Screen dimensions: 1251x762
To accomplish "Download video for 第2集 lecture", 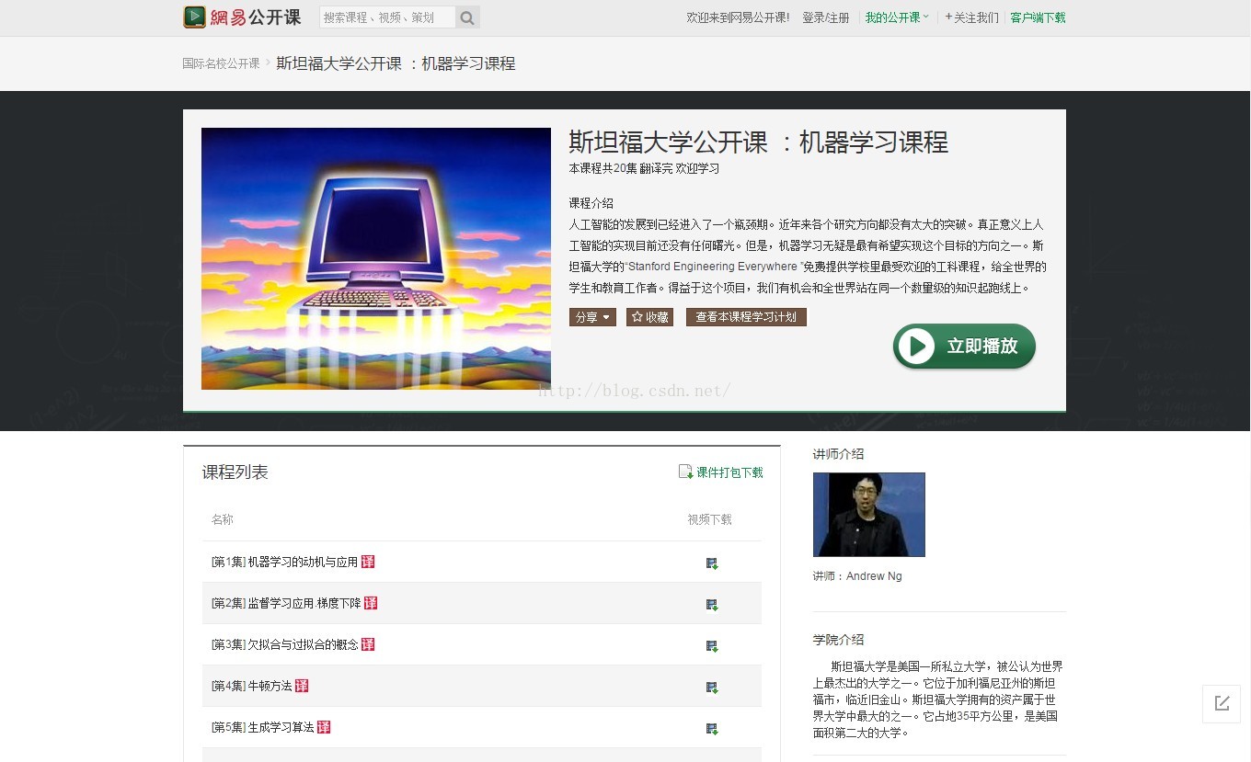I will [712, 605].
